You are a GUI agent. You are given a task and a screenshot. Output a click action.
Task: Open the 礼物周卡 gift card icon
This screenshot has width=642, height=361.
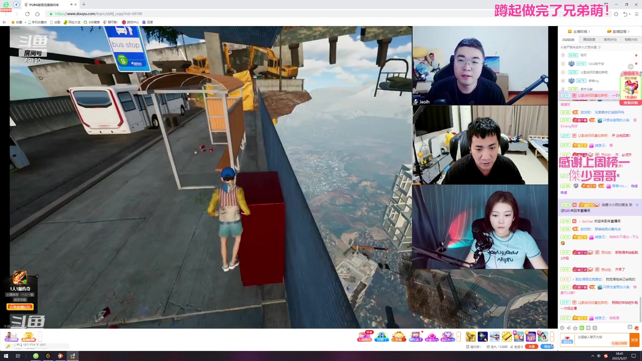point(364,336)
